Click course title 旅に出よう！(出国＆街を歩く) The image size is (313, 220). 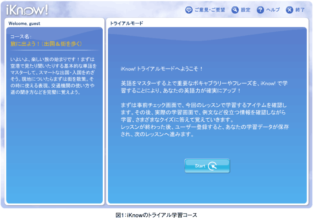click(x=46, y=44)
